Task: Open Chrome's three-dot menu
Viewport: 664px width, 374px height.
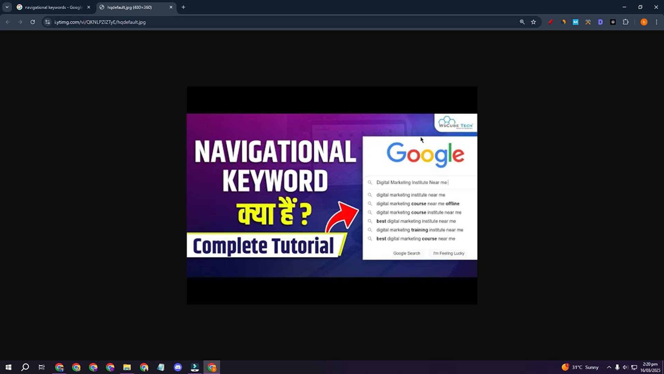Action: coord(656,22)
